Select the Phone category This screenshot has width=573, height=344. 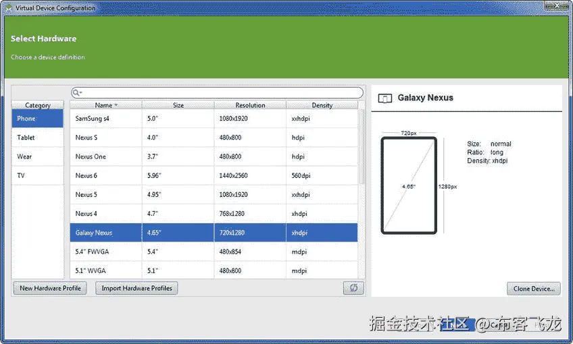(x=38, y=119)
